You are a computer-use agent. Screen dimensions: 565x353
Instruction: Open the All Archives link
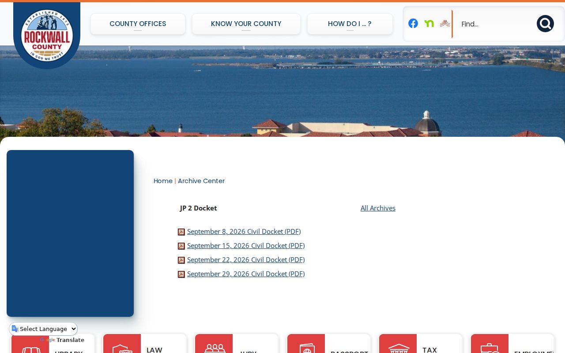[378, 208]
